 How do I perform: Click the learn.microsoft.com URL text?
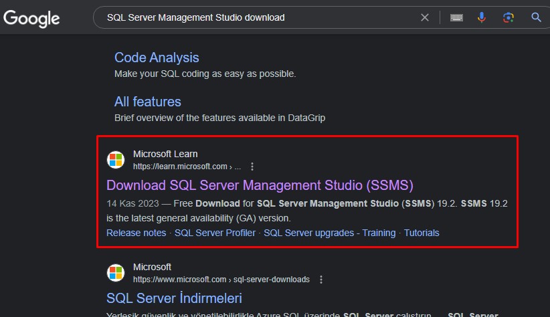tap(187, 167)
